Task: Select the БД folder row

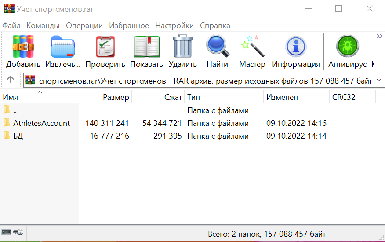Action: (x=18, y=136)
